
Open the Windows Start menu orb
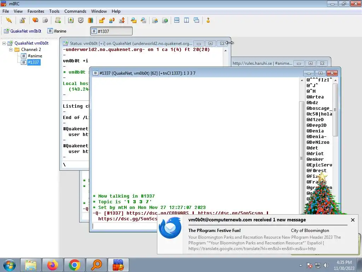point(10,265)
